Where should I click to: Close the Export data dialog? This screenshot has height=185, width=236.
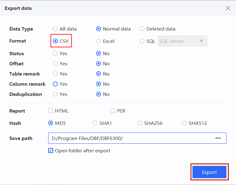[x=228, y=8]
